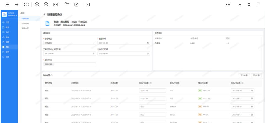
Task: Click the rotate image icon in the top toolbar
Action: pyautogui.click(x=67, y=4)
